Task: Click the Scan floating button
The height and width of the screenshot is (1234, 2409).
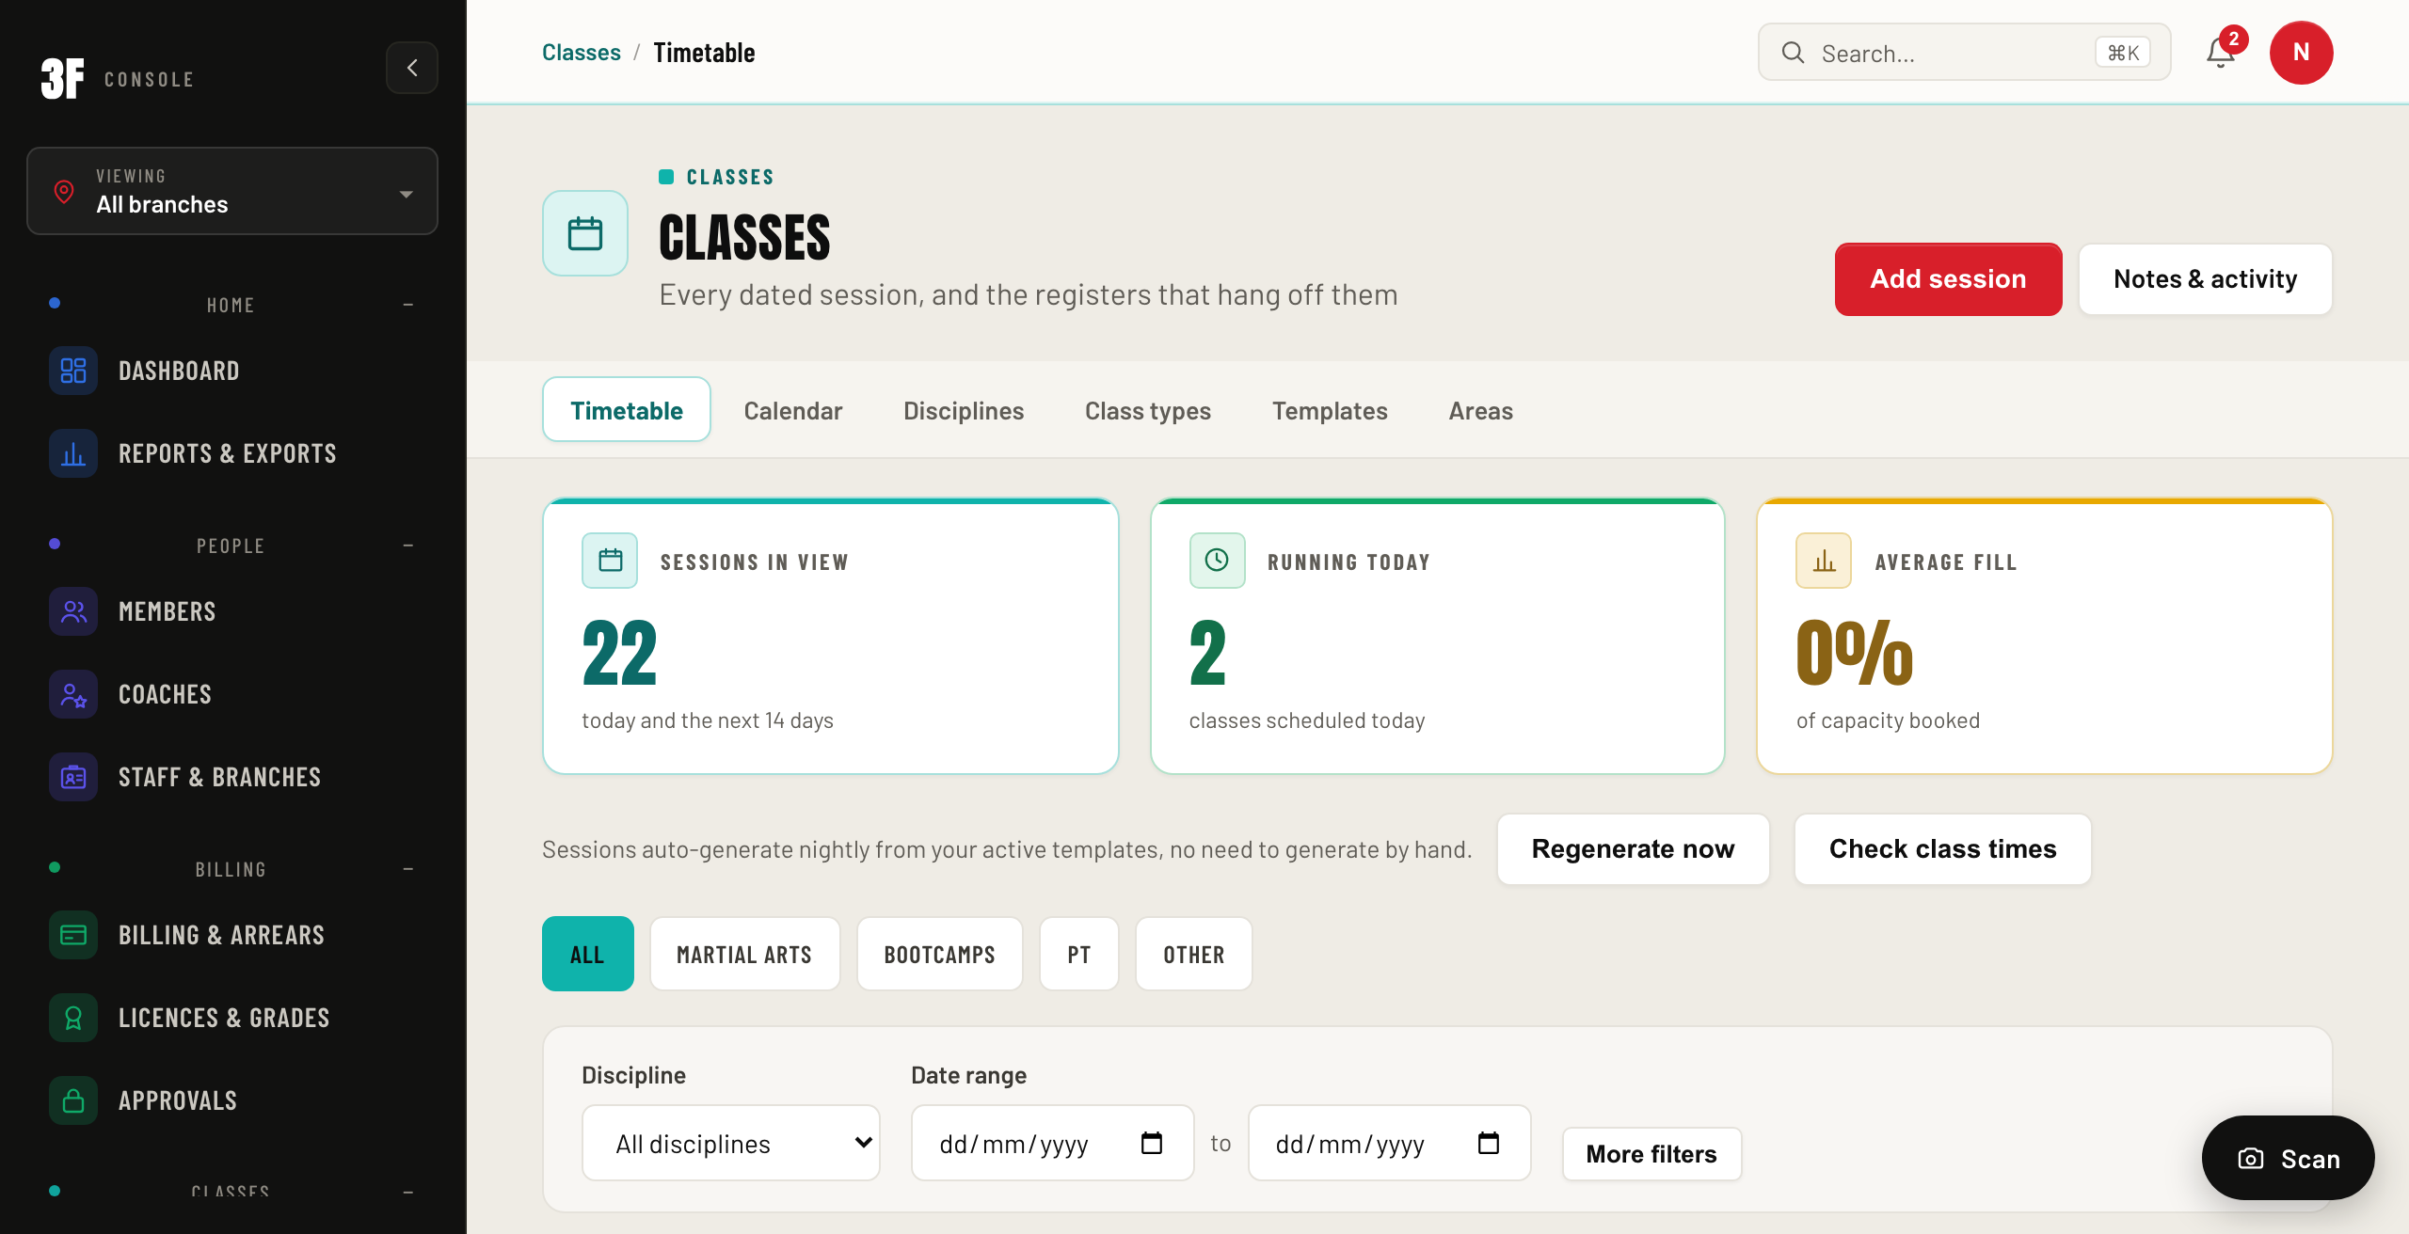Action: pyautogui.click(x=2288, y=1158)
